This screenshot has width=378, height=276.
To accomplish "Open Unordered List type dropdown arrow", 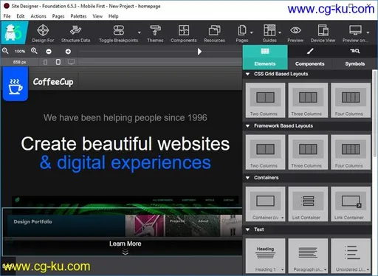I will tap(368, 269).
